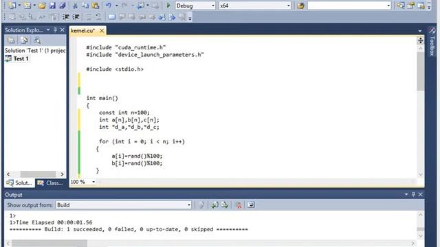Close the Output panel
The height and width of the screenshot is (247, 440).
point(420,194)
